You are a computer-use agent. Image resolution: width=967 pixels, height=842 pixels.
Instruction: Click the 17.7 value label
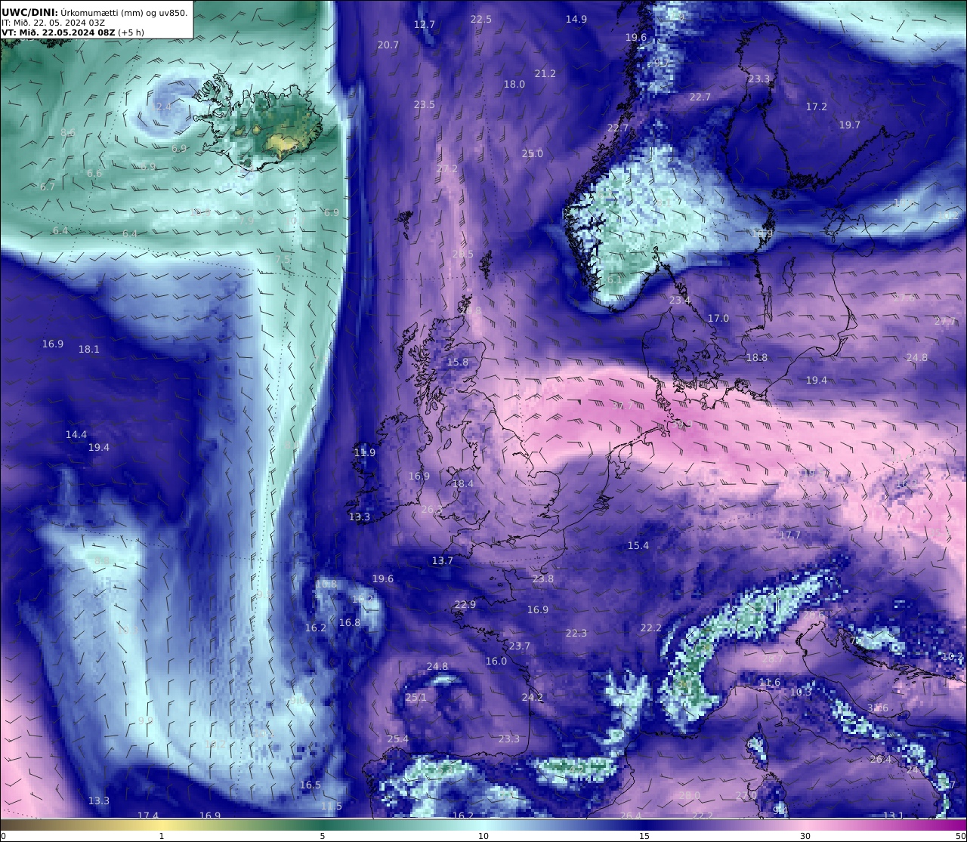coord(790,535)
